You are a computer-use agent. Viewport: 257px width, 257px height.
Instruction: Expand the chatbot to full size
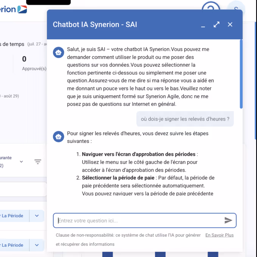[x=216, y=25]
